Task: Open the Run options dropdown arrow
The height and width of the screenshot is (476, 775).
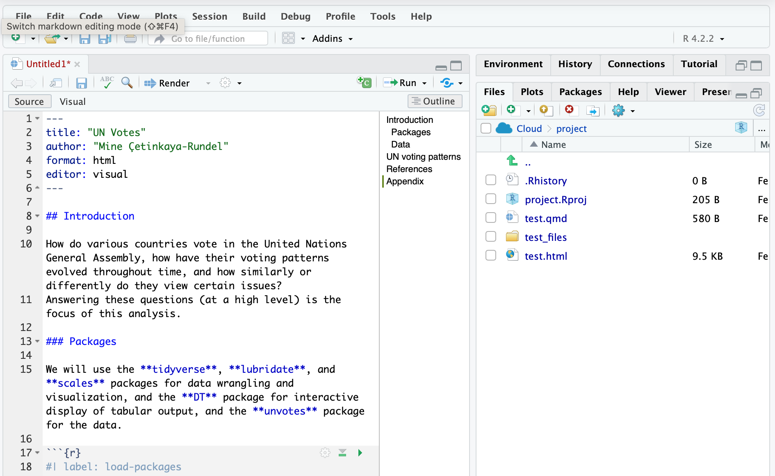Action: (x=424, y=83)
